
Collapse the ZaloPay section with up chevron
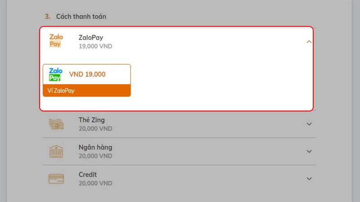[309, 42]
